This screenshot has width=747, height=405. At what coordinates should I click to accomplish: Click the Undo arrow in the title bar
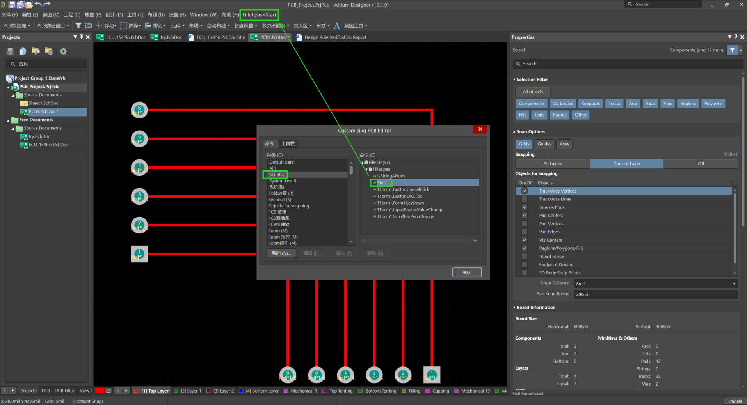click(38, 4)
